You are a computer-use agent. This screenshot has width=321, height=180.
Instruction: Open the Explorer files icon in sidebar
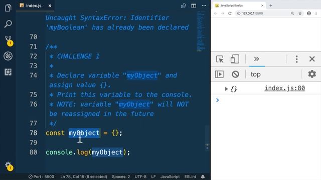8,8
